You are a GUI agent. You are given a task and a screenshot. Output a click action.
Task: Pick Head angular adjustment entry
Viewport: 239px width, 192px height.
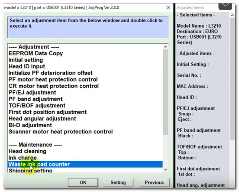[42, 119]
